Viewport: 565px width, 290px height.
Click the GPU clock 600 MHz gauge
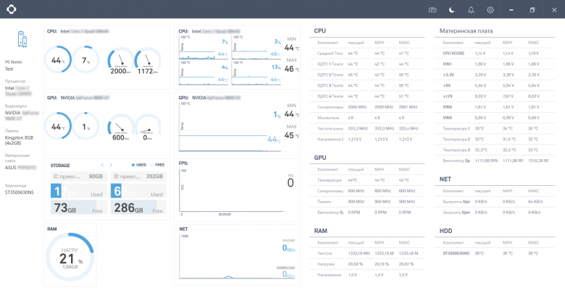click(121, 127)
